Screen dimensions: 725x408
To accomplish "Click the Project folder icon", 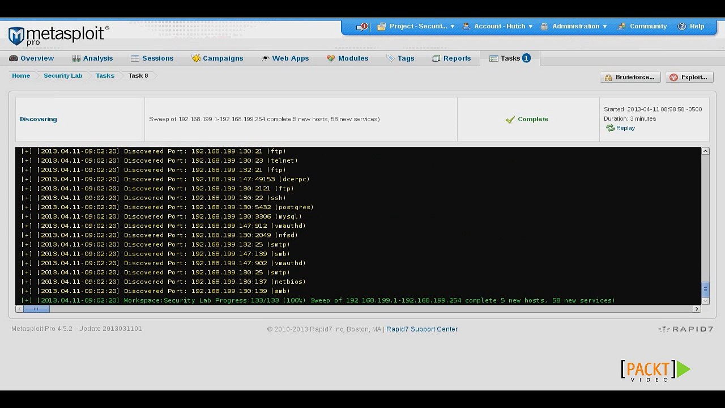I will (x=382, y=27).
